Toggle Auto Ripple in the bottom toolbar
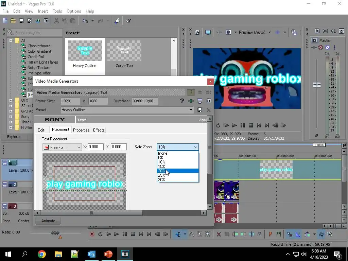 [x=307, y=234]
